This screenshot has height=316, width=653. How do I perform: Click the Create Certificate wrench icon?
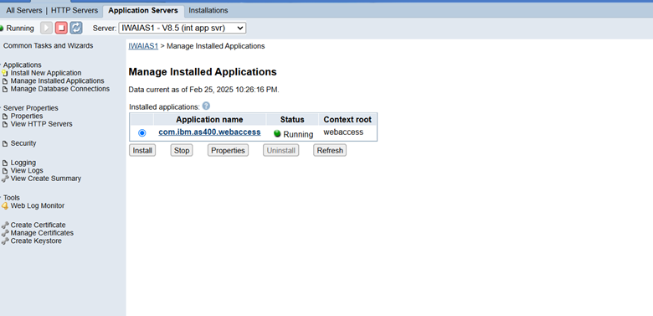(x=5, y=225)
